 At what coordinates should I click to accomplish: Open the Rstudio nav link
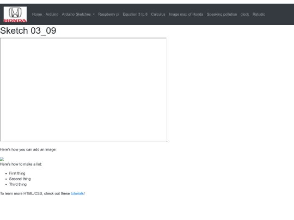pos(259,15)
